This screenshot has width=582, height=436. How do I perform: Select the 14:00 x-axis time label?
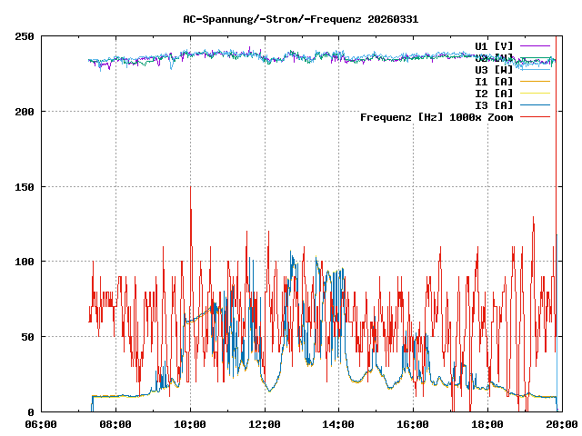(x=339, y=424)
